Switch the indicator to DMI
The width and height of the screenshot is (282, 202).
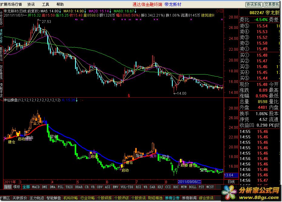(44, 187)
